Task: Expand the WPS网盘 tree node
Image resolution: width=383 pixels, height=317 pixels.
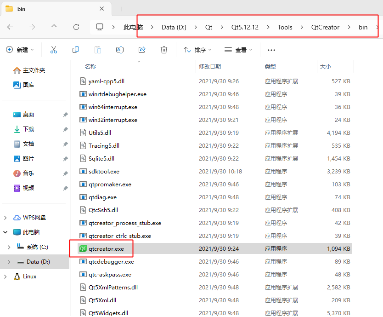Action: click(6, 218)
